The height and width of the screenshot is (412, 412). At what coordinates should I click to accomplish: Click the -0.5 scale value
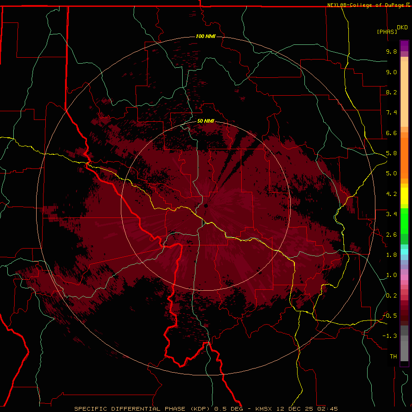pos(390,316)
